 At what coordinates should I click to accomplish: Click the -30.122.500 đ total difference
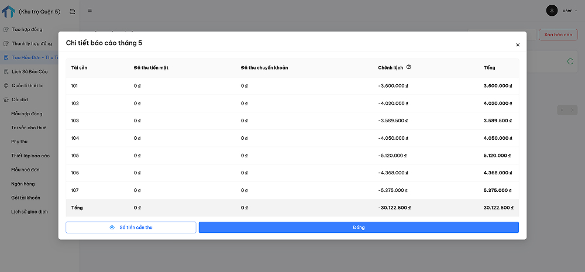click(x=394, y=208)
